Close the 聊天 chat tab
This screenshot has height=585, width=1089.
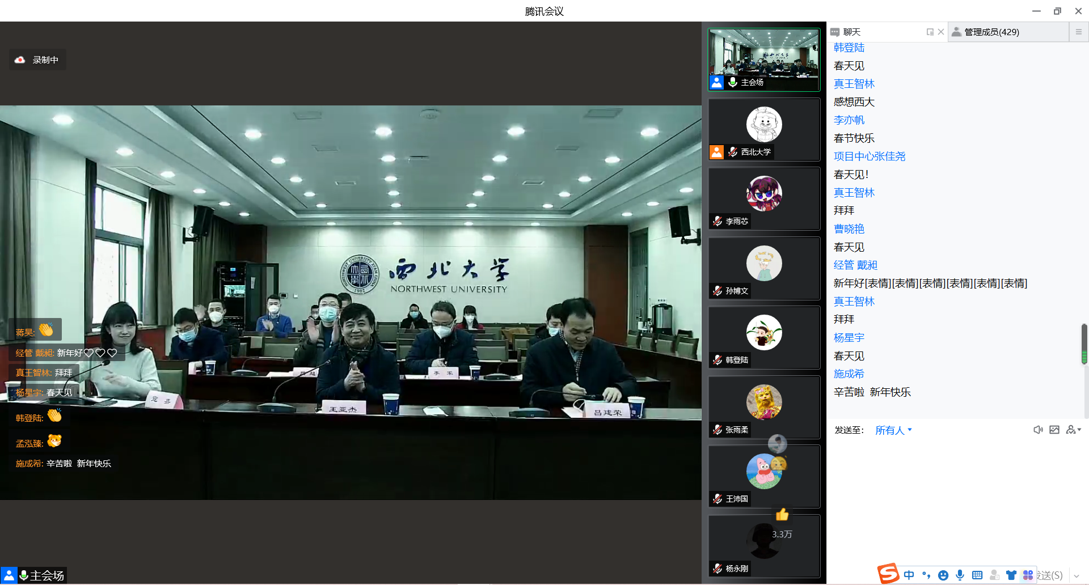(941, 32)
